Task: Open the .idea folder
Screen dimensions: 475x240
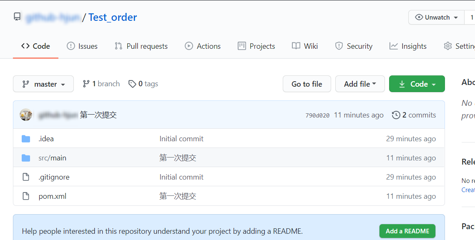Action: click(x=46, y=139)
